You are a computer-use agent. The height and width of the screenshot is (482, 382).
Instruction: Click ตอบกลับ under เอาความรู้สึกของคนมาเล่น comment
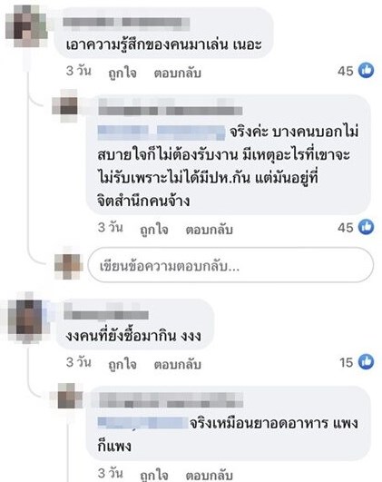point(178,74)
